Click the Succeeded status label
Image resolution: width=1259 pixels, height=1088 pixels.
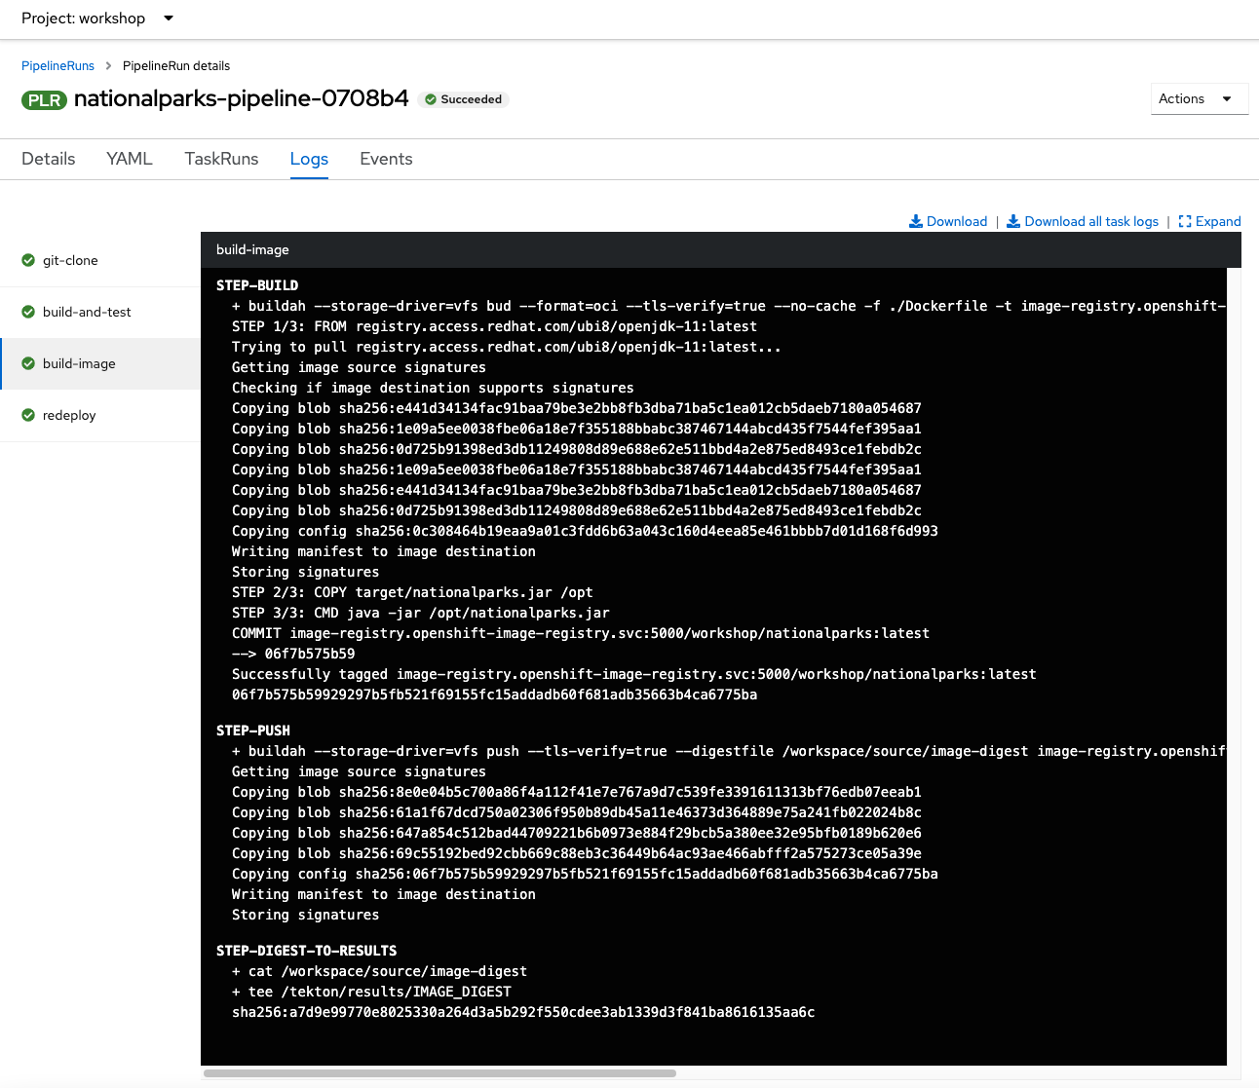(463, 99)
